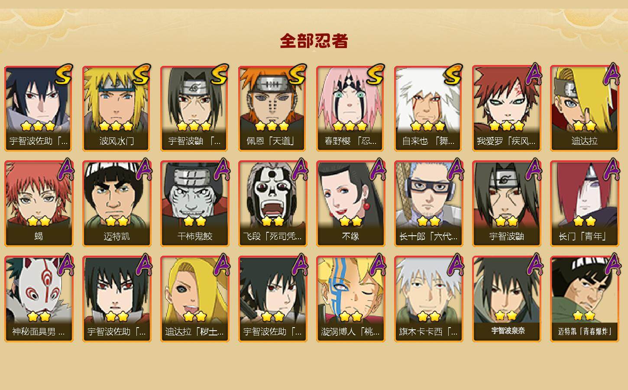Click the 长门「青年」 ninja card
628x390 pixels.
[x=584, y=204]
